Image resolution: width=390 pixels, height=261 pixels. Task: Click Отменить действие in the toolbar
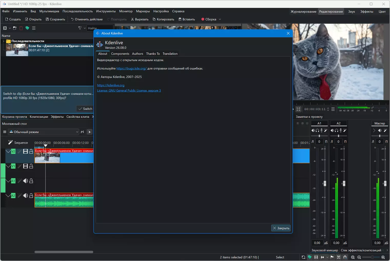point(87,19)
